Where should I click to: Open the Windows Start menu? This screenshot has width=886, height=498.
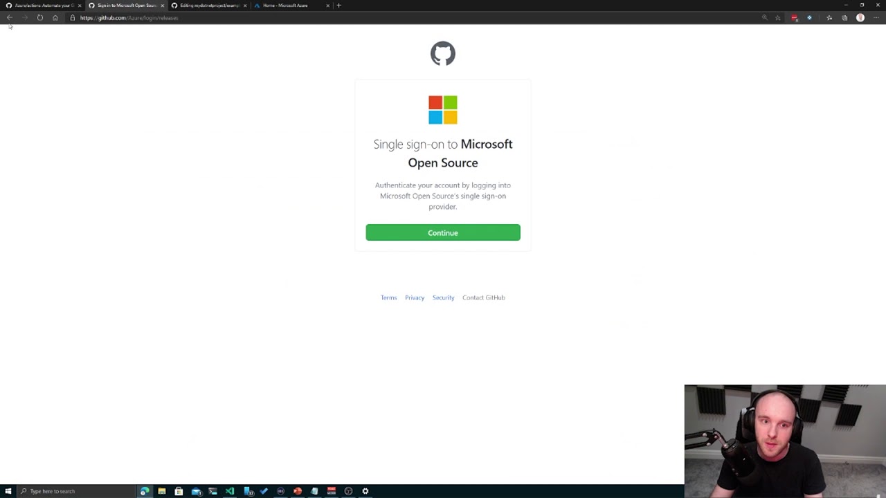(8, 491)
